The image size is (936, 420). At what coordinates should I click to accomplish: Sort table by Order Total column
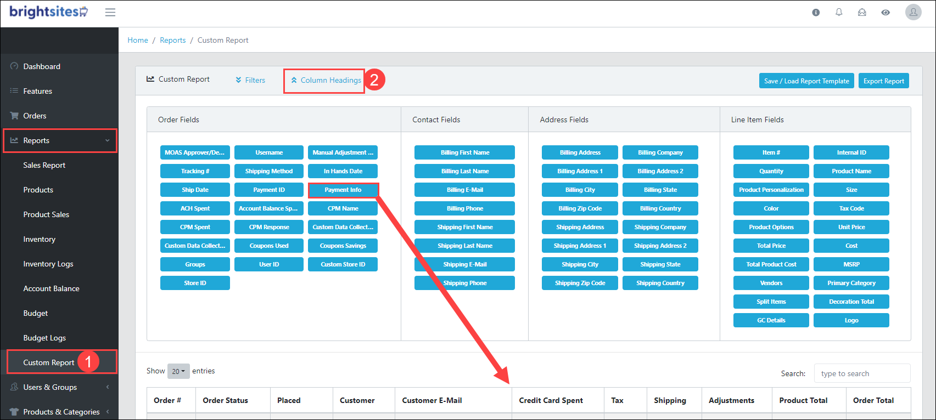(878, 400)
